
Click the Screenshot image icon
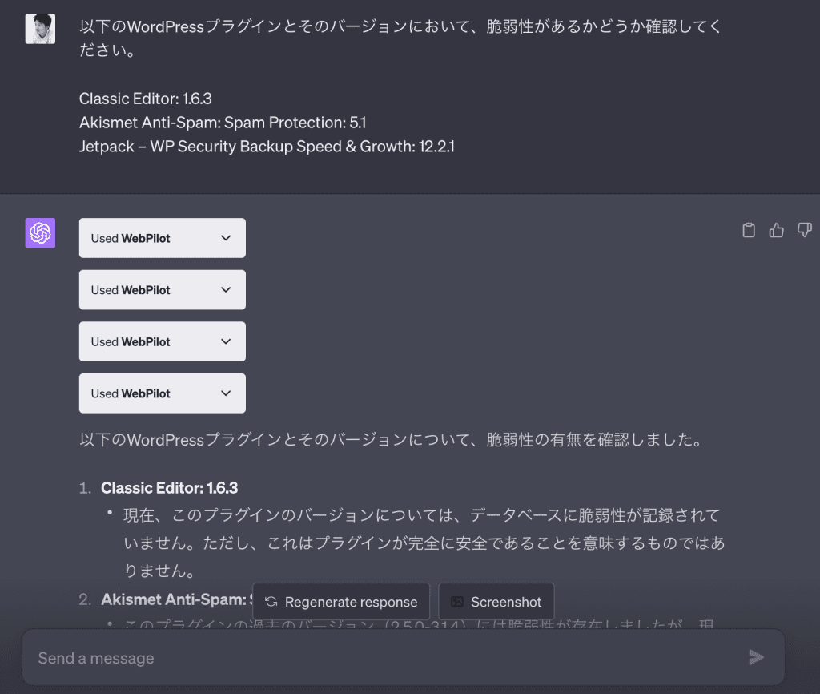tap(457, 602)
